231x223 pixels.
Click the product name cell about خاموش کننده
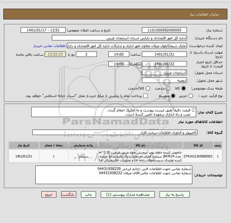[x=140, y=156]
